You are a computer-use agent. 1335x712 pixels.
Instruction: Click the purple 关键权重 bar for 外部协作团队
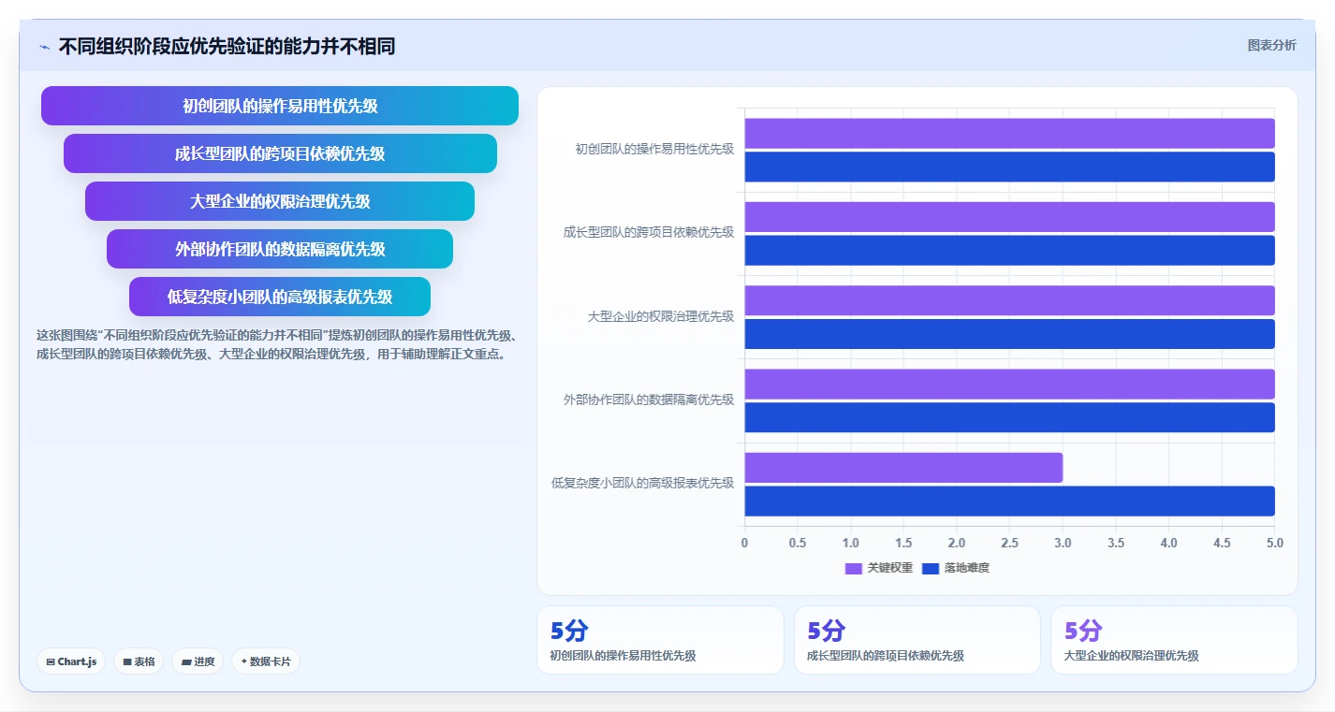click(1009, 385)
